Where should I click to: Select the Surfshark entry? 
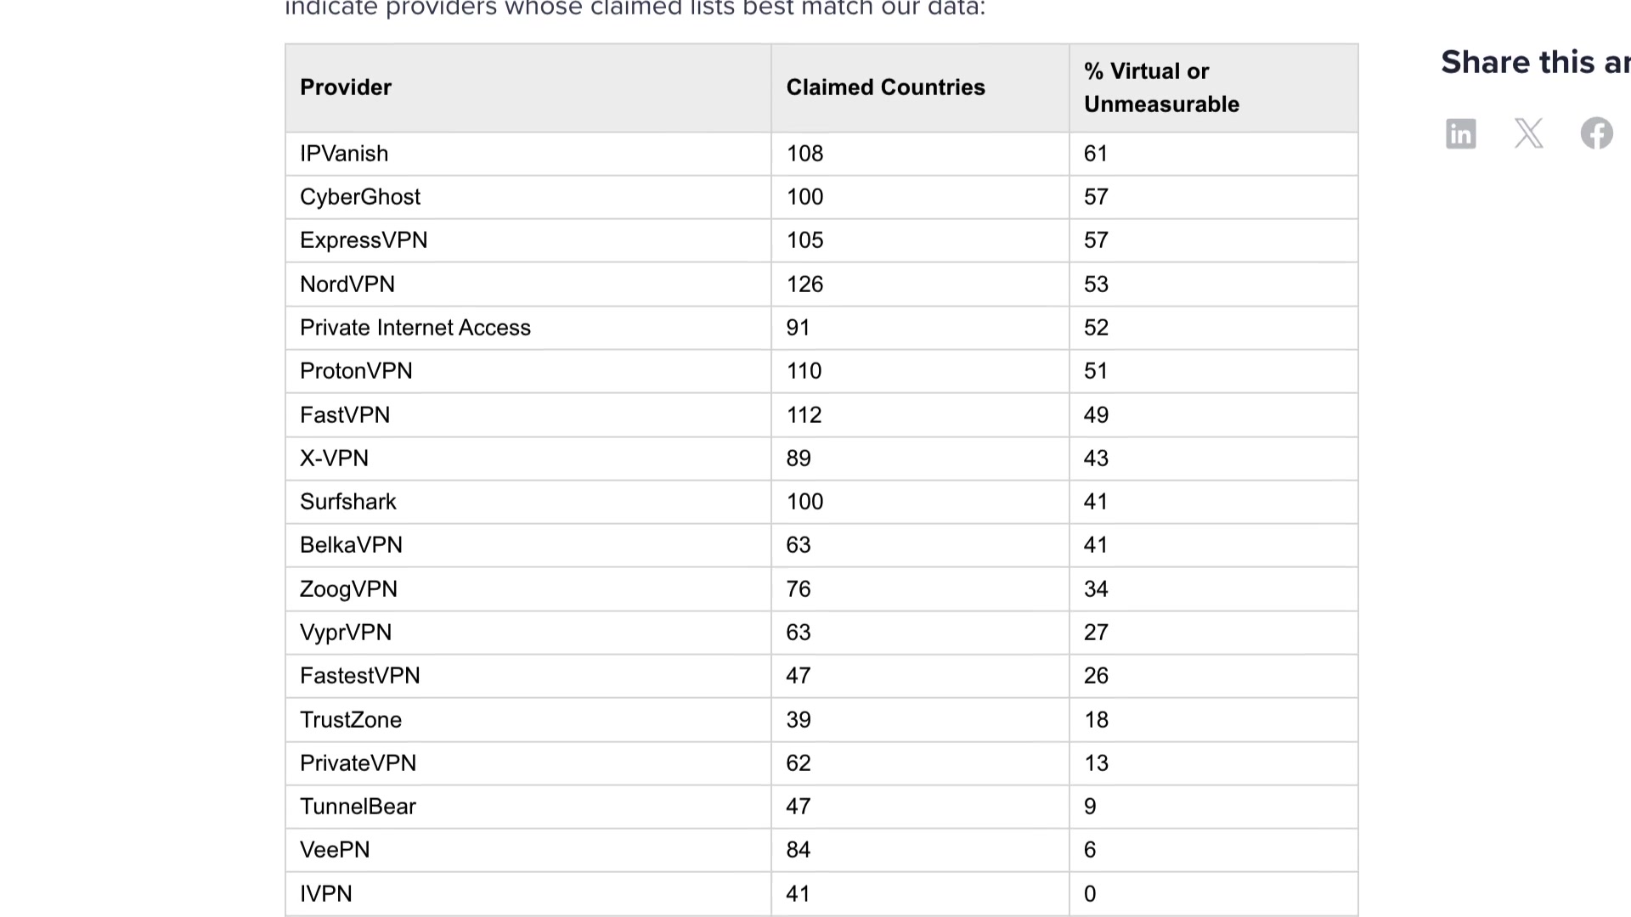coord(347,502)
